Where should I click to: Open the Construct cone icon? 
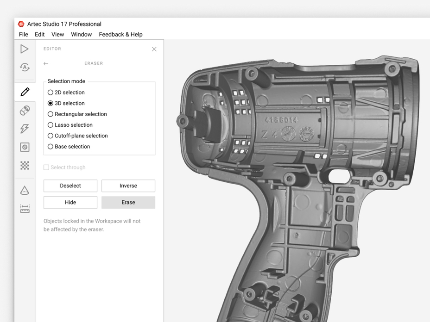point(25,190)
